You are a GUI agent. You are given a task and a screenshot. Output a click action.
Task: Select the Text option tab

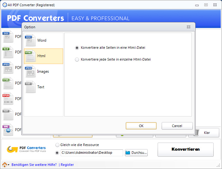pos(44,87)
